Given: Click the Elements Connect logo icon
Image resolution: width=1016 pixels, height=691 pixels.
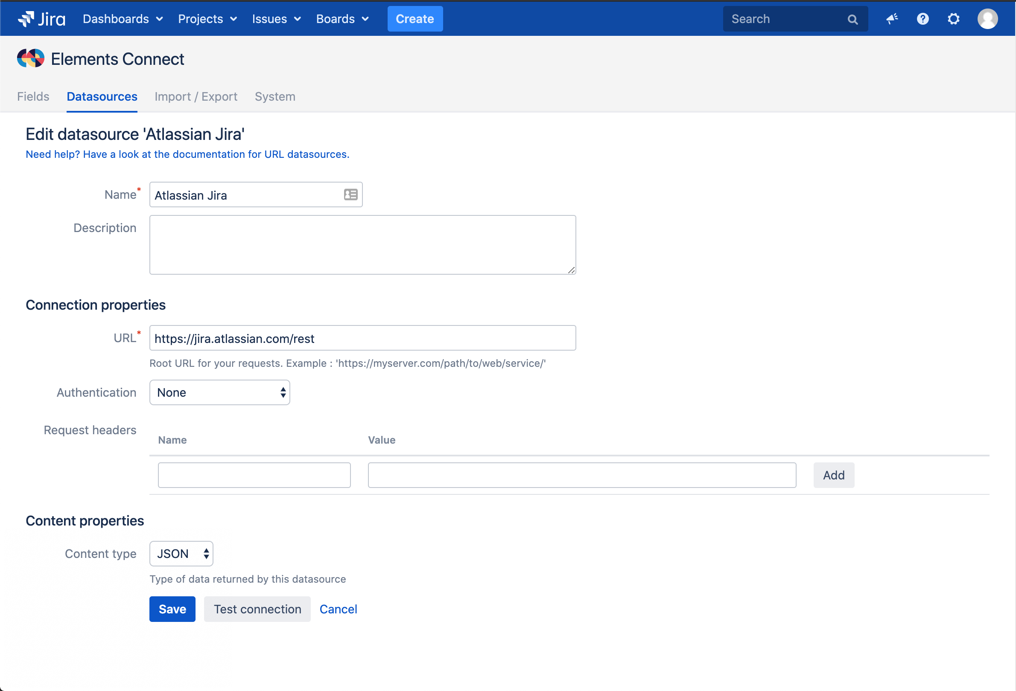Looking at the screenshot, I should pyautogui.click(x=31, y=58).
